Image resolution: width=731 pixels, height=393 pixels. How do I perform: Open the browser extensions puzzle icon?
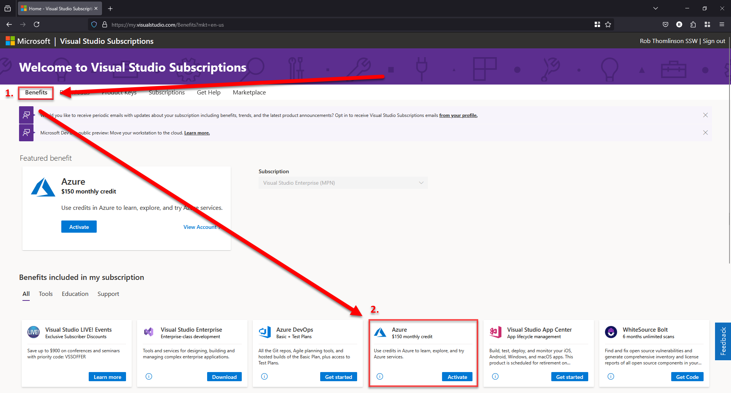(x=693, y=24)
